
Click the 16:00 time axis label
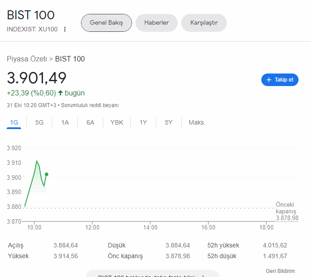(x=208, y=227)
